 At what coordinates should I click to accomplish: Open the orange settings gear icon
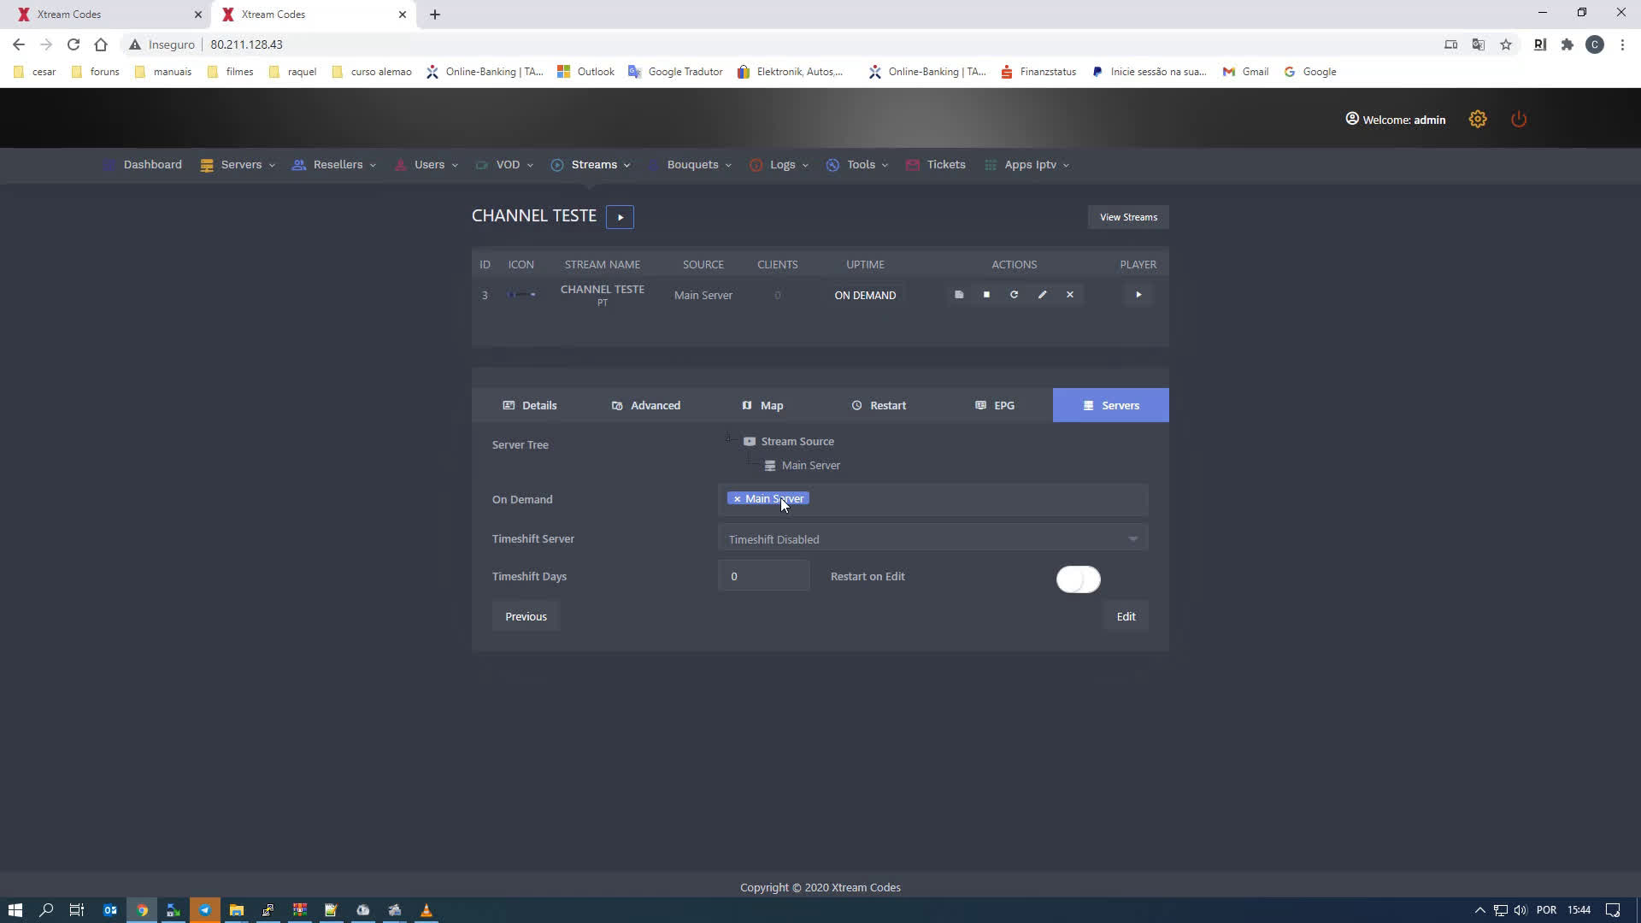[x=1478, y=120]
